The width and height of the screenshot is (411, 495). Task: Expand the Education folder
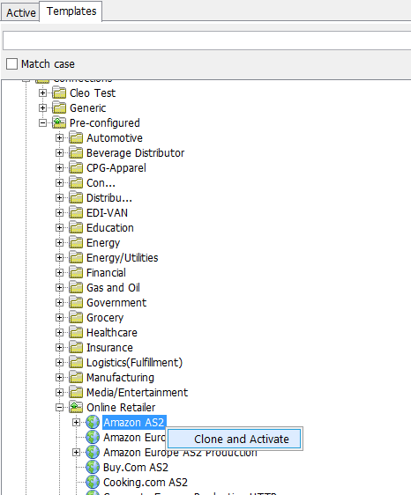(x=59, y=227)
